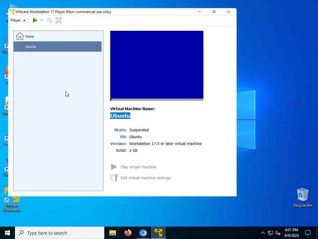Enter full screen mode via toolbar icon
318x239 pixels.
point(59,20)
